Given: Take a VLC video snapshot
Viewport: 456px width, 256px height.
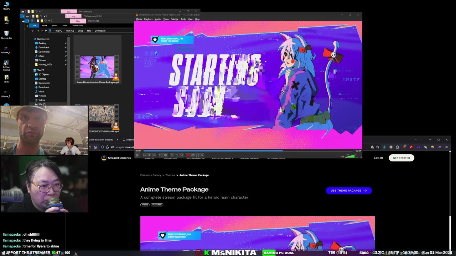Looking at the screenshot, I should (193, 155).
